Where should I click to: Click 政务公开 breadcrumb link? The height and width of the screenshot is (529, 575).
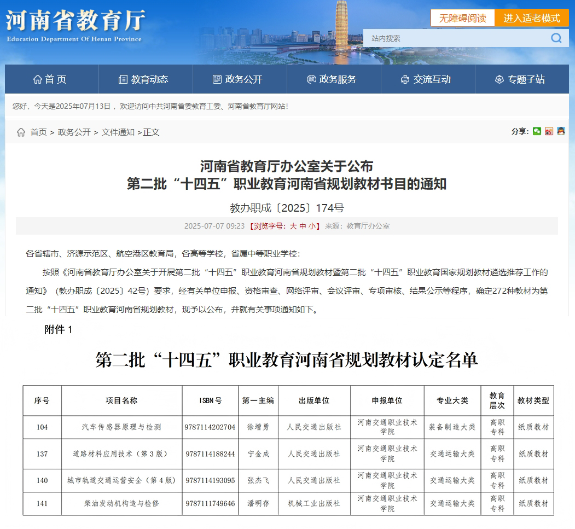point(74,132)
